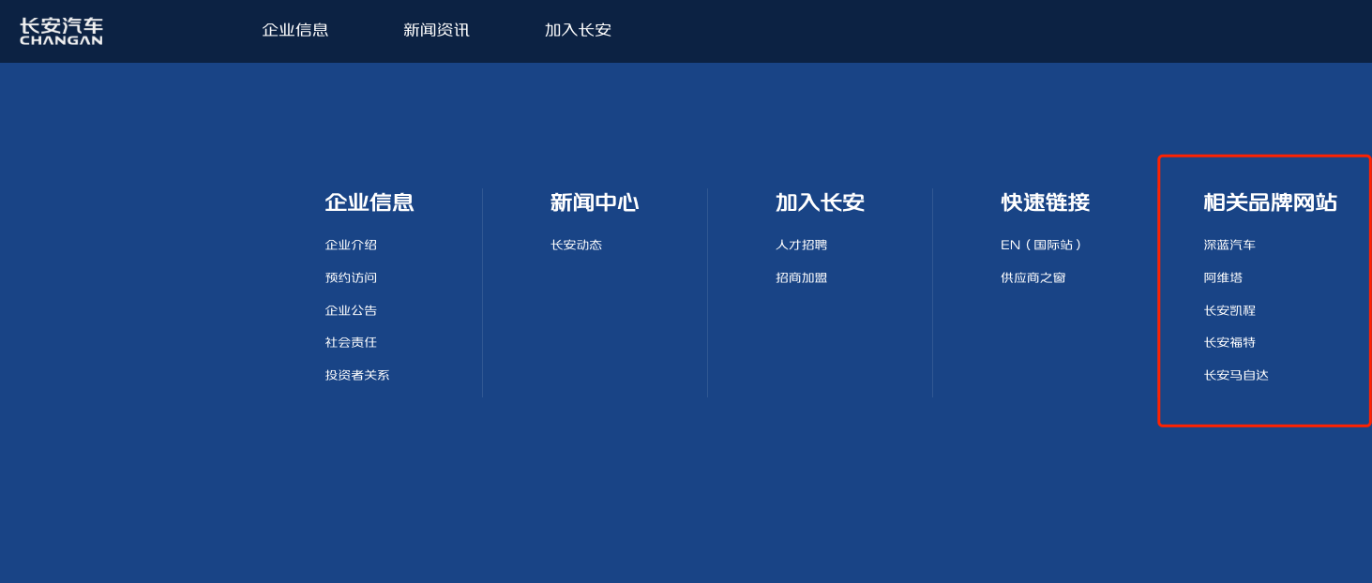Open the 投资者关系 link
Image resolution: width=1372 pixels, height=583 pixels.
(x=357, y=376)
